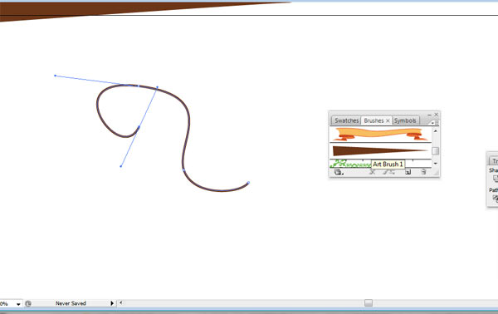Click the lower direction handle endpoint
Screen dimensions: 498x314
(120, 166)
